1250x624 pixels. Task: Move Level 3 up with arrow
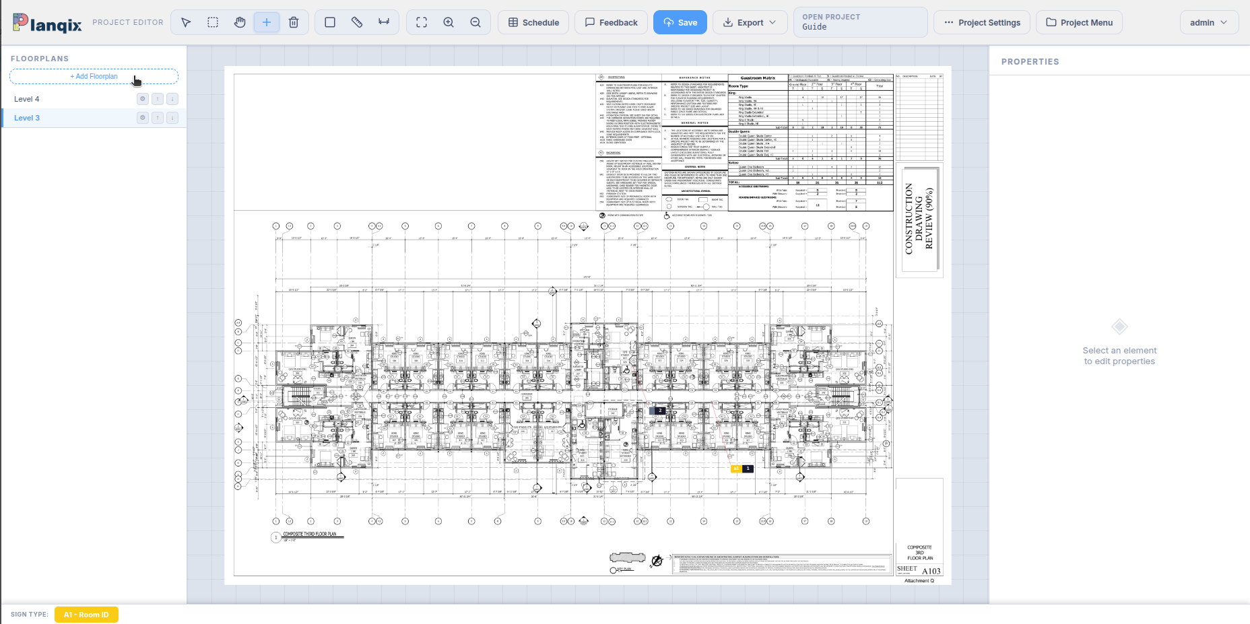[158, 118]
